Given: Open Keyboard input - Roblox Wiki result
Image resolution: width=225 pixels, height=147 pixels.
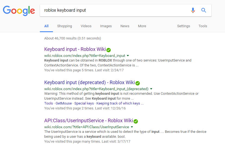Looking at the screenshot, I should pyautogui.click(x=75, y=49).
